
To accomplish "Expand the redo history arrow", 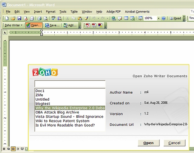I will click(x=107, y=18).
